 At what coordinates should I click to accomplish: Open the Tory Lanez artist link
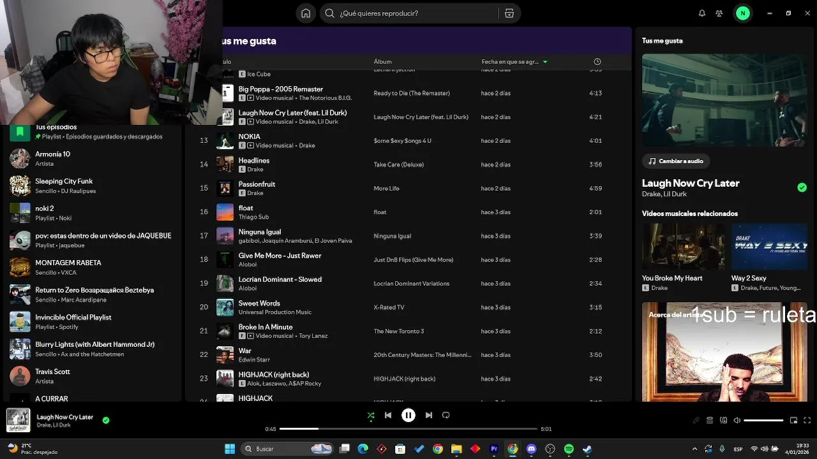[313, 336]
